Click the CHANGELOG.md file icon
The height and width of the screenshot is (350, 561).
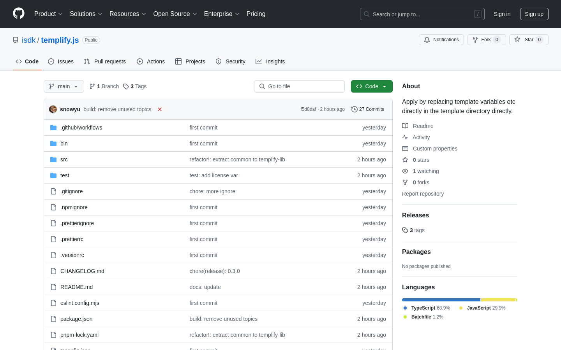(53, 271)
